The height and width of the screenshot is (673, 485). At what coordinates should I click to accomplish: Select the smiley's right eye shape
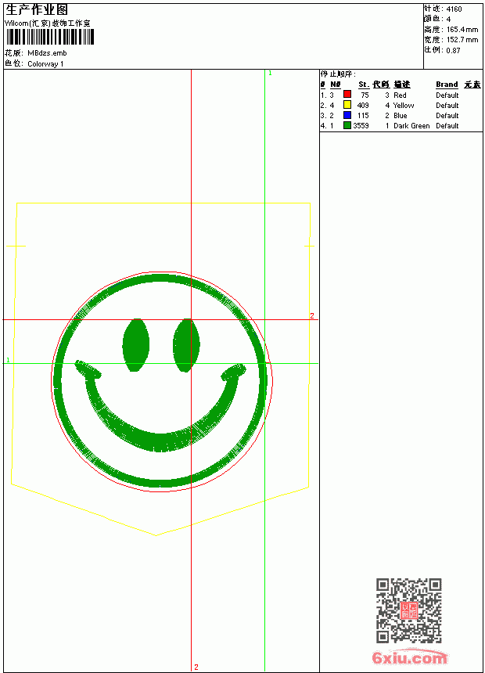[x=186, y=345]
